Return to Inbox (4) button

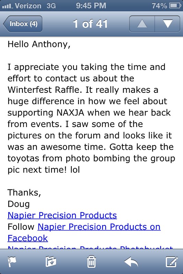(x=23, y=24)
